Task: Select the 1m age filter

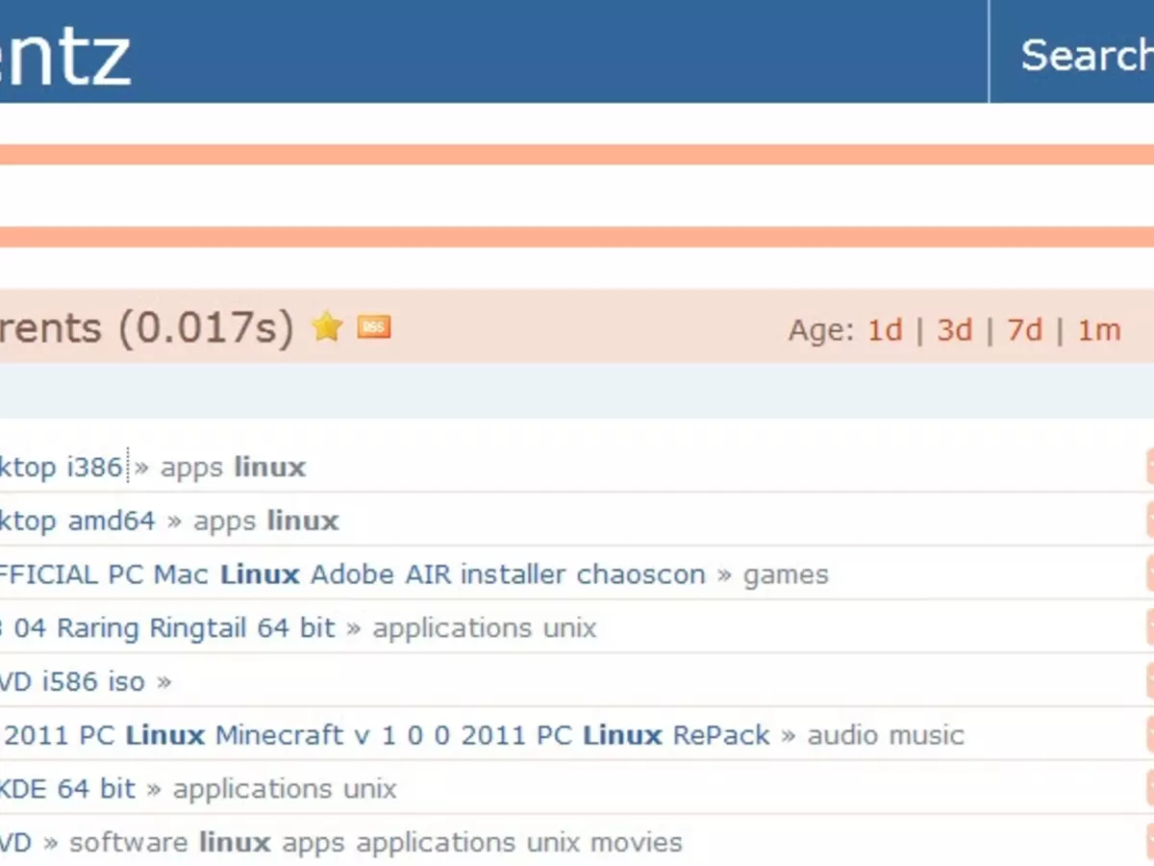Action: pos(1098,330)
